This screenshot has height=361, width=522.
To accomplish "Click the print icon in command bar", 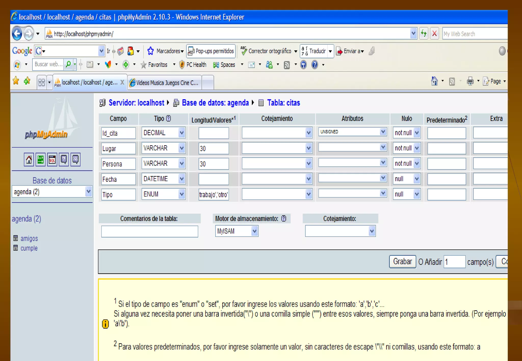I will (470, 81).
